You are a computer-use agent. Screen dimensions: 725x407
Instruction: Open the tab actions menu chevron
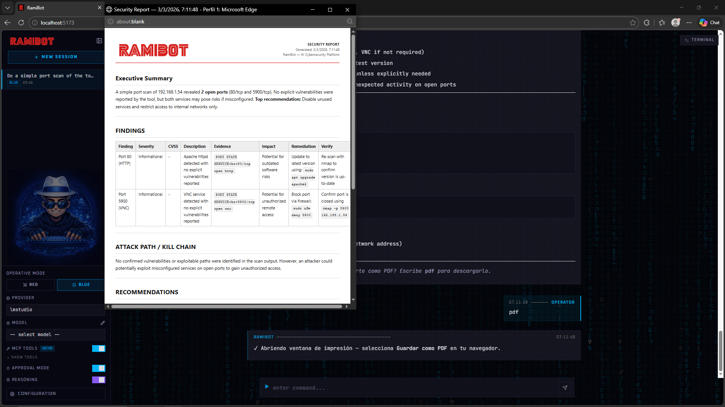coord(8,8)
